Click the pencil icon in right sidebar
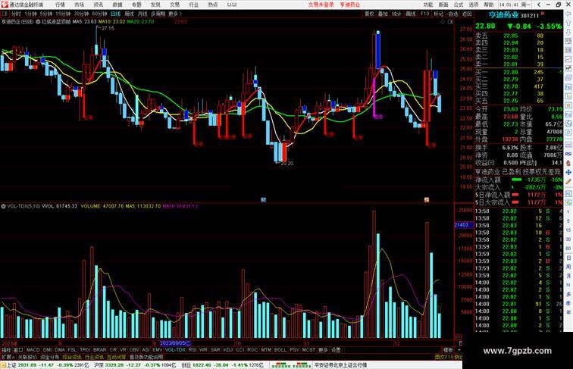This screenshot has height=369, width=573. click(568, 181)
